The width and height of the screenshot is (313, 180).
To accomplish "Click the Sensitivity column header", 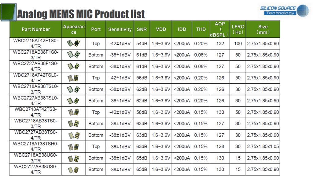I will pos(120,29).
